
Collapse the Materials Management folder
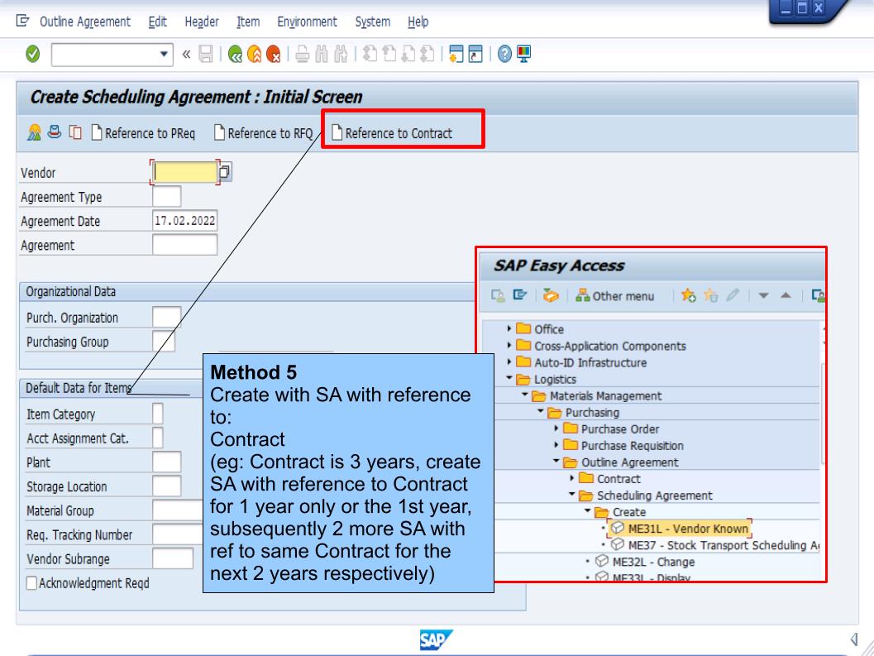(x=524, y=395)
